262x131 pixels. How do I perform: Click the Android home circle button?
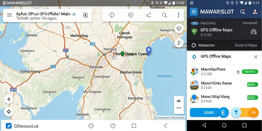pyautogui.click(x=224, y=125)
